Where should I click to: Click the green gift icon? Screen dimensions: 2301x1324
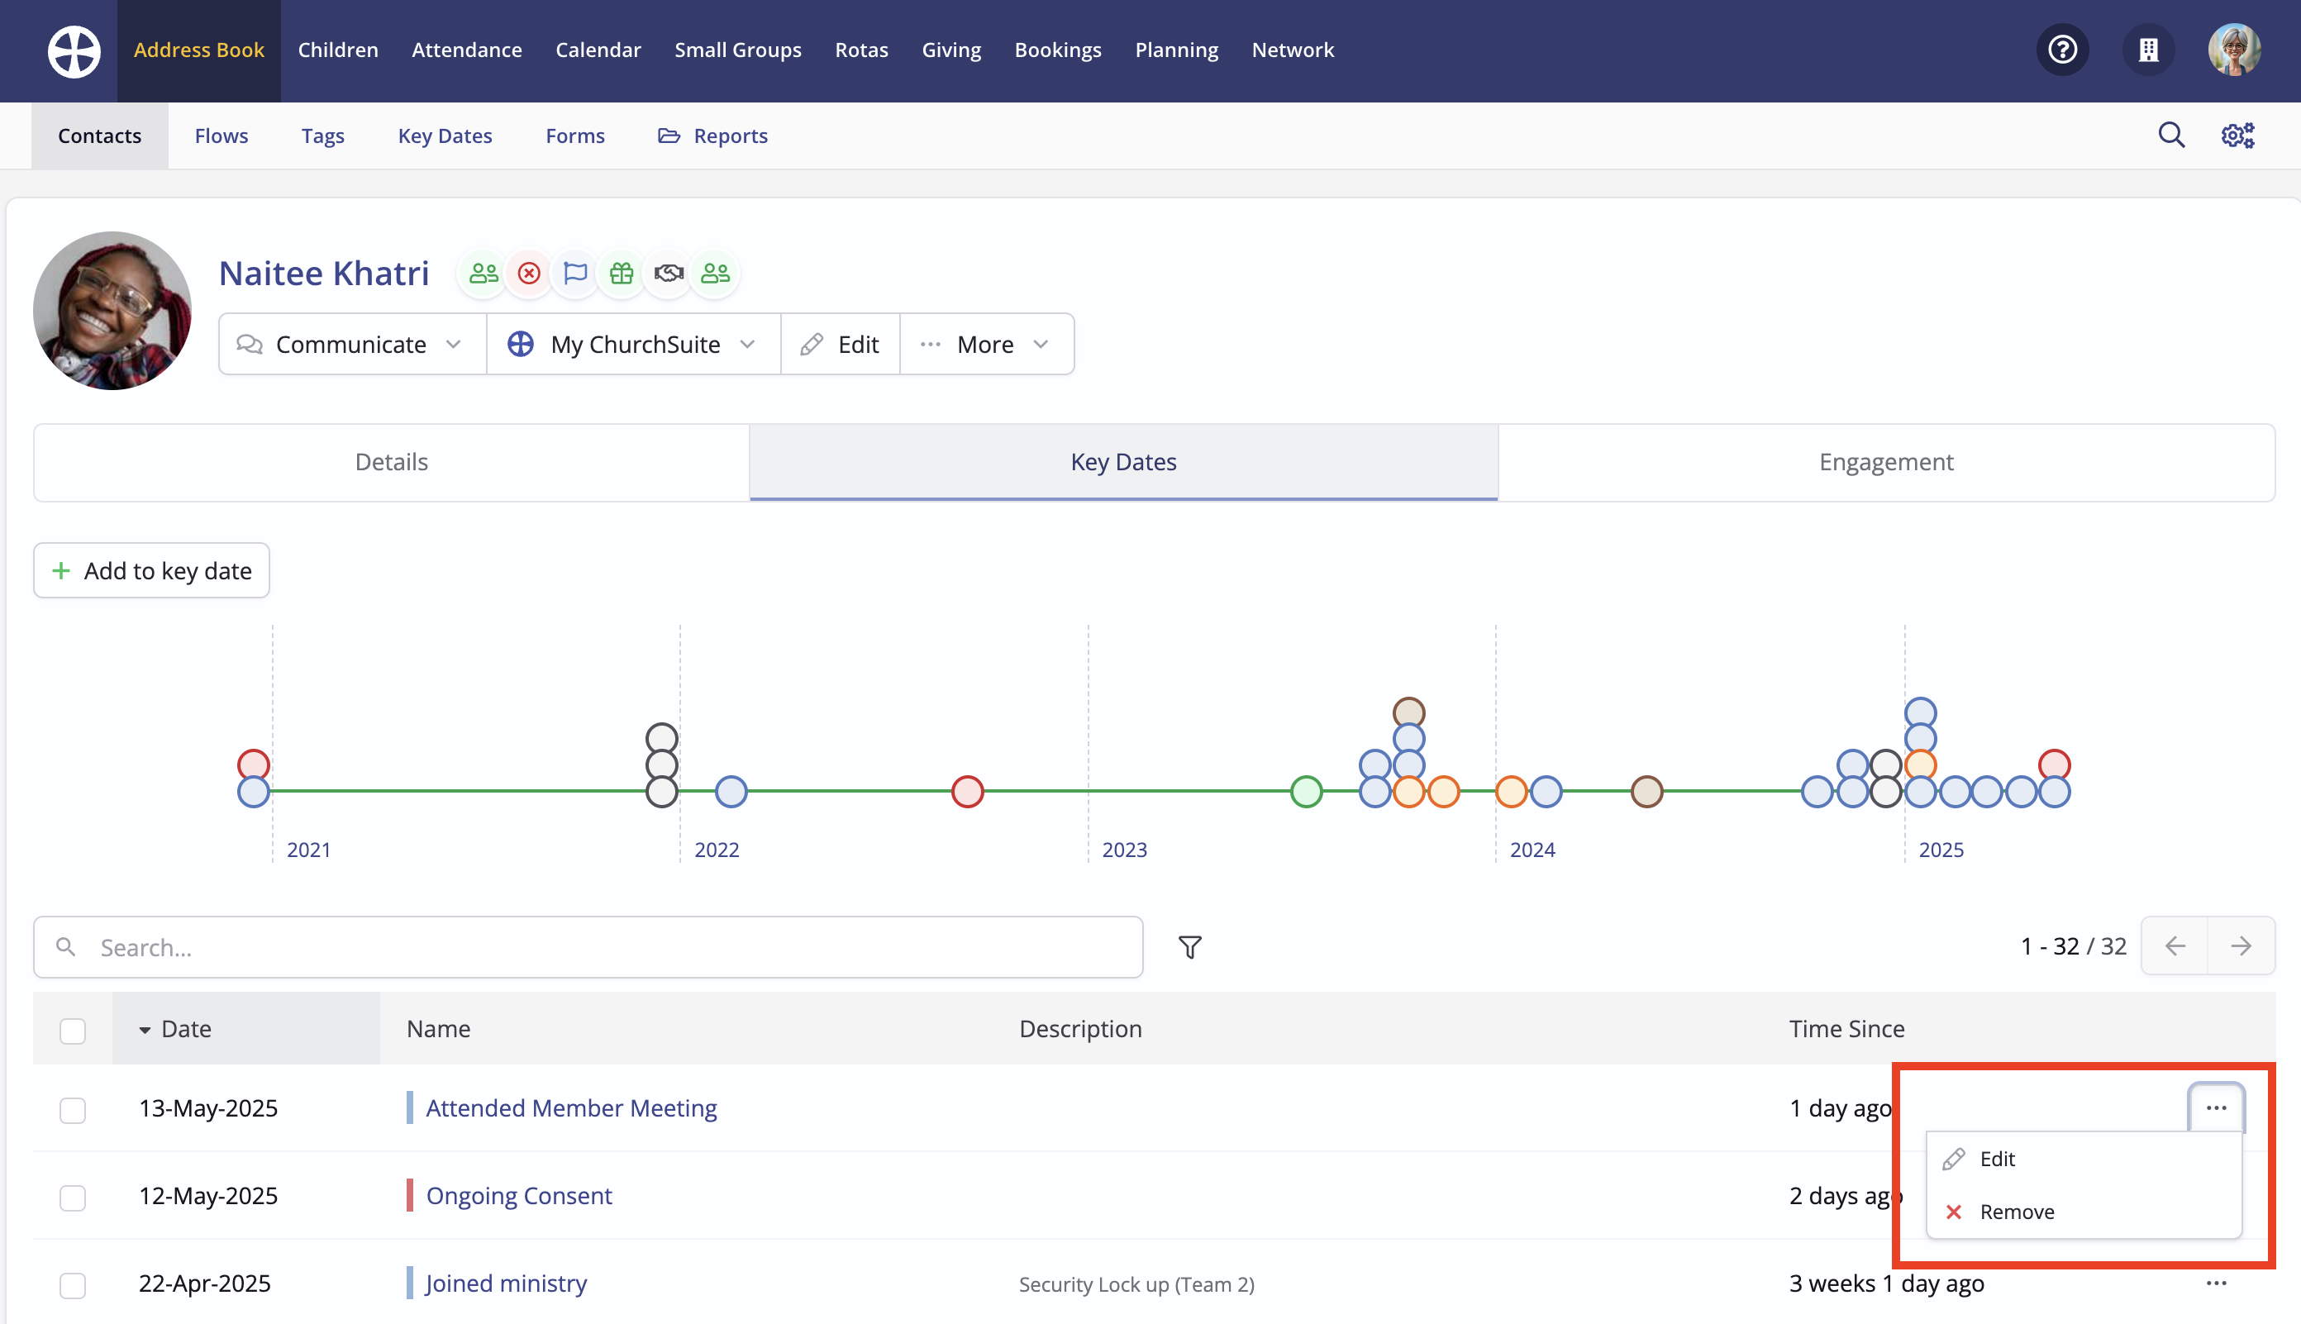click(622, 273)
